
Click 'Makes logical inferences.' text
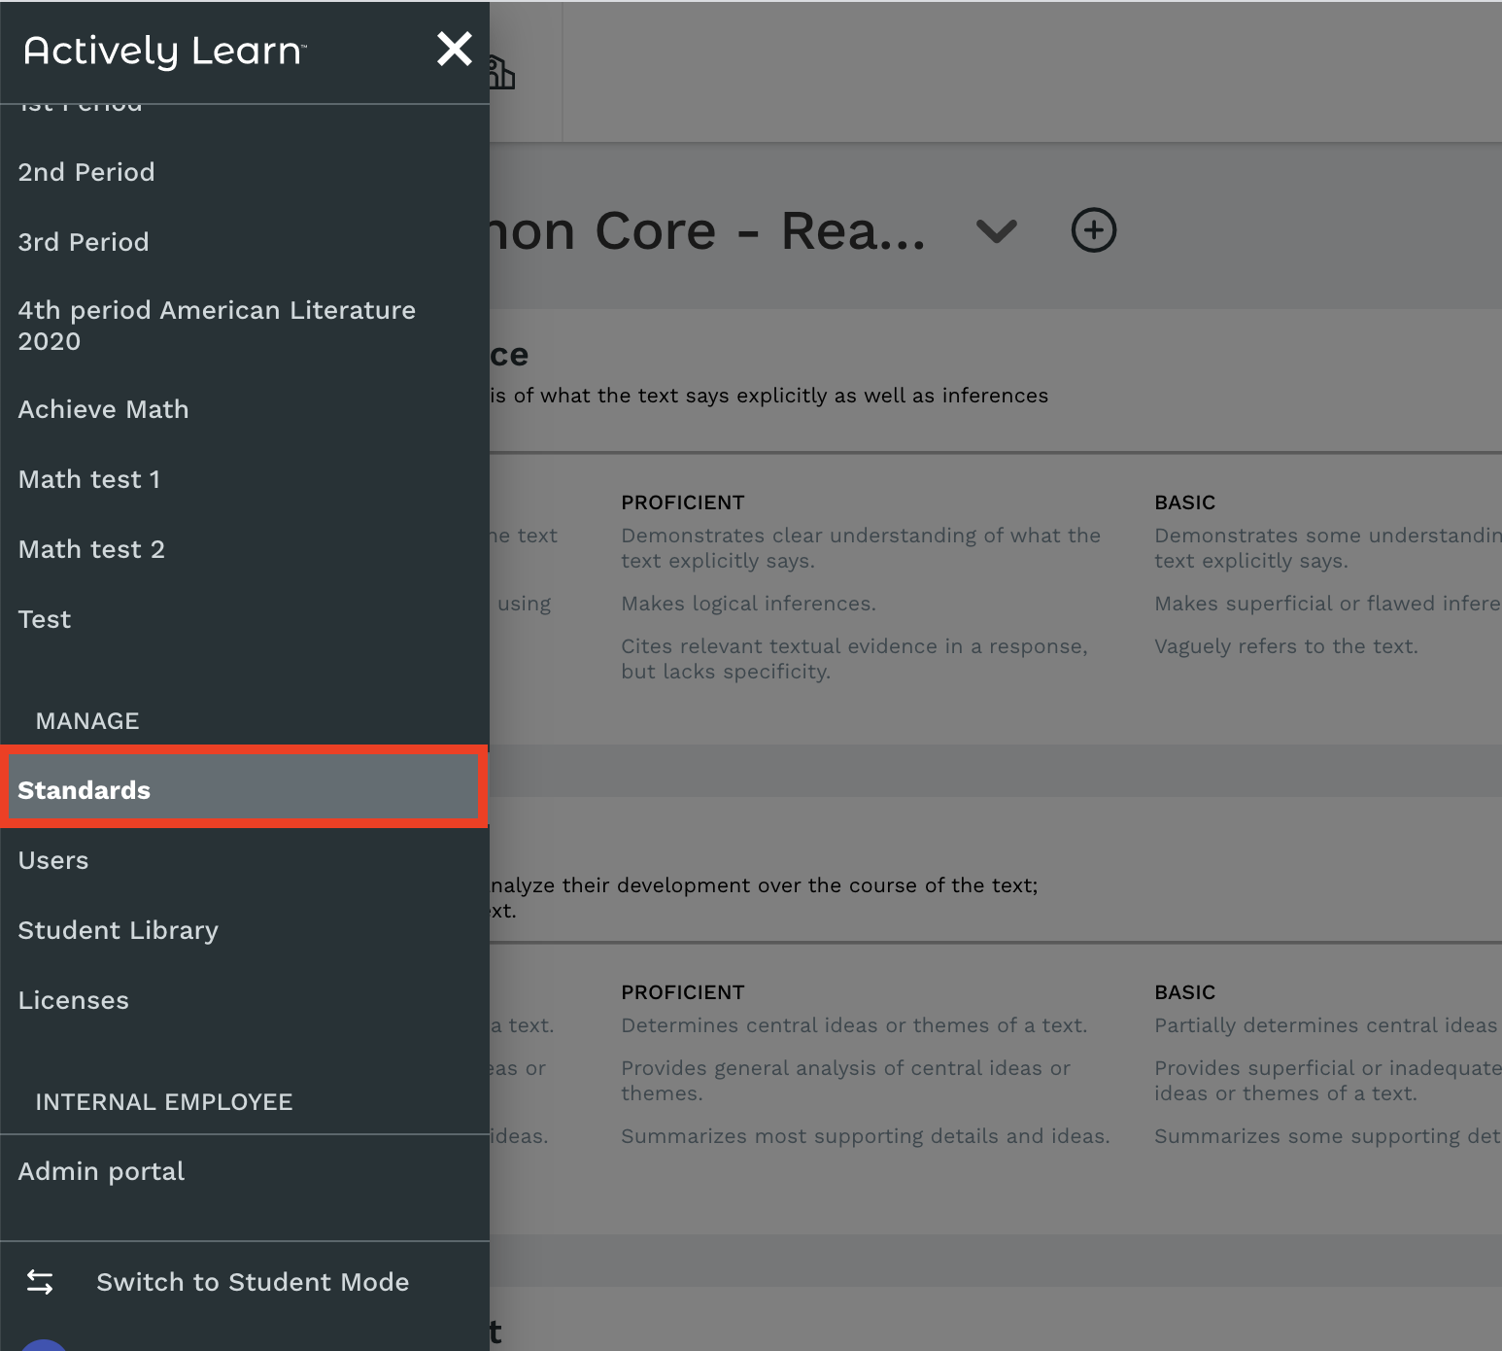coord(749,604)
